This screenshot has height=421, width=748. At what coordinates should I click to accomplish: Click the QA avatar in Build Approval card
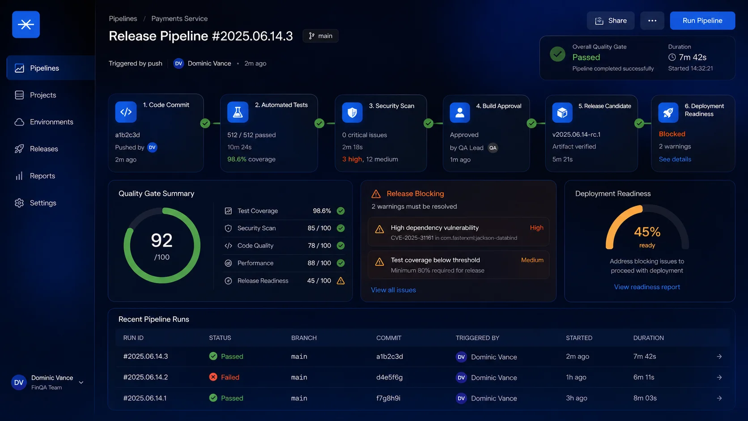click(493, 148)
